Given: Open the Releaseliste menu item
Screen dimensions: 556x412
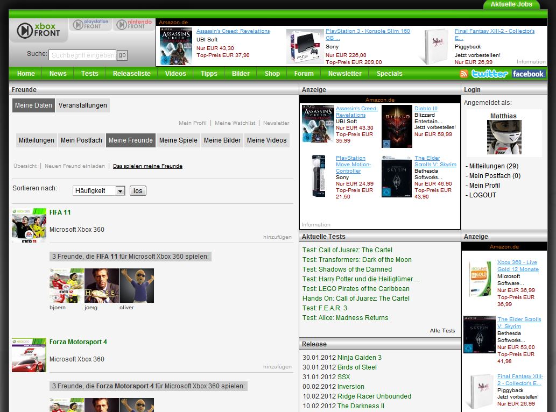Looking at the screenshot, I should tap(132, 74).
